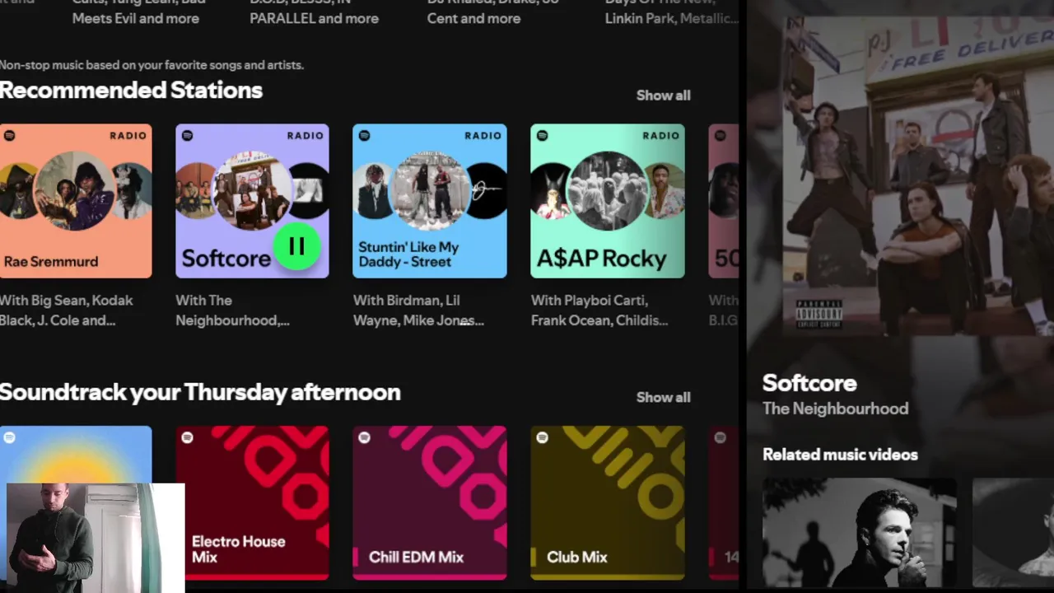This screenshot has height=593, width=1054.
Task: Open the Electro House Mix playlist
Action: (252, 502)
